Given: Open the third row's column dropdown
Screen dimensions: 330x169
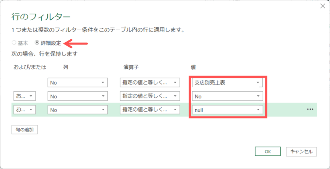Looking at the screenshot, I should pyautogui.click(x=77, y=110).
